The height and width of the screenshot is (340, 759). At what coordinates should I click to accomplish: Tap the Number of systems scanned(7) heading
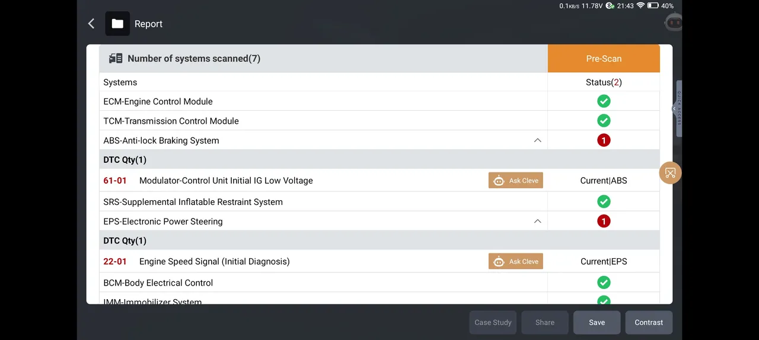[194, 59]
